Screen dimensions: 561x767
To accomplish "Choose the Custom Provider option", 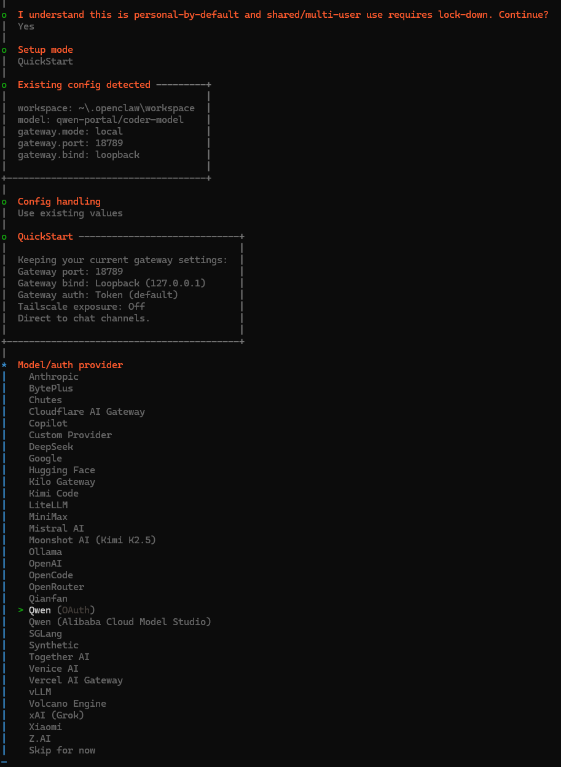I will (70, 435).
